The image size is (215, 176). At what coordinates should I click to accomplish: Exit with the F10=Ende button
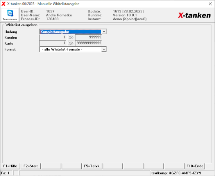195,166
